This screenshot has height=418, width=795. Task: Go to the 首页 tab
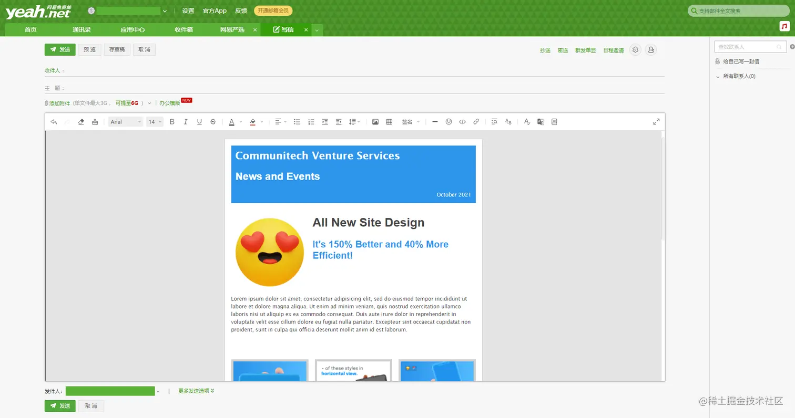point(30,30)
